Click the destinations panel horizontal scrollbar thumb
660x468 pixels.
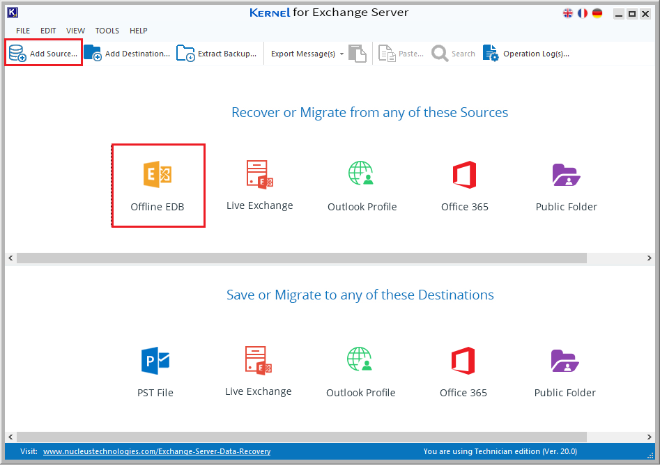[x=301, y=437]
